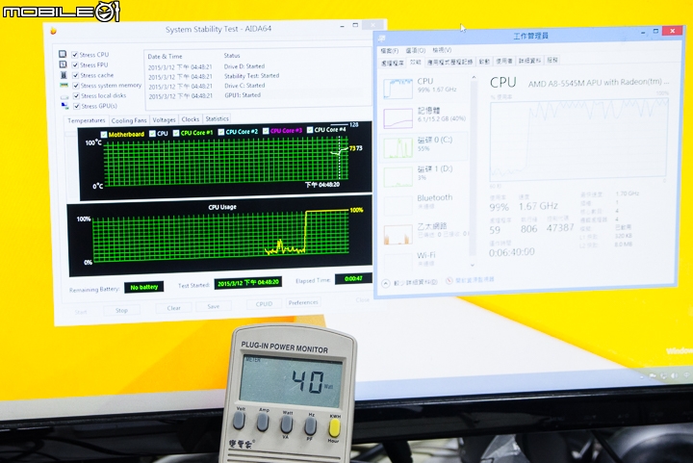Open the 開機 startup tab in Task Manager

484,62
